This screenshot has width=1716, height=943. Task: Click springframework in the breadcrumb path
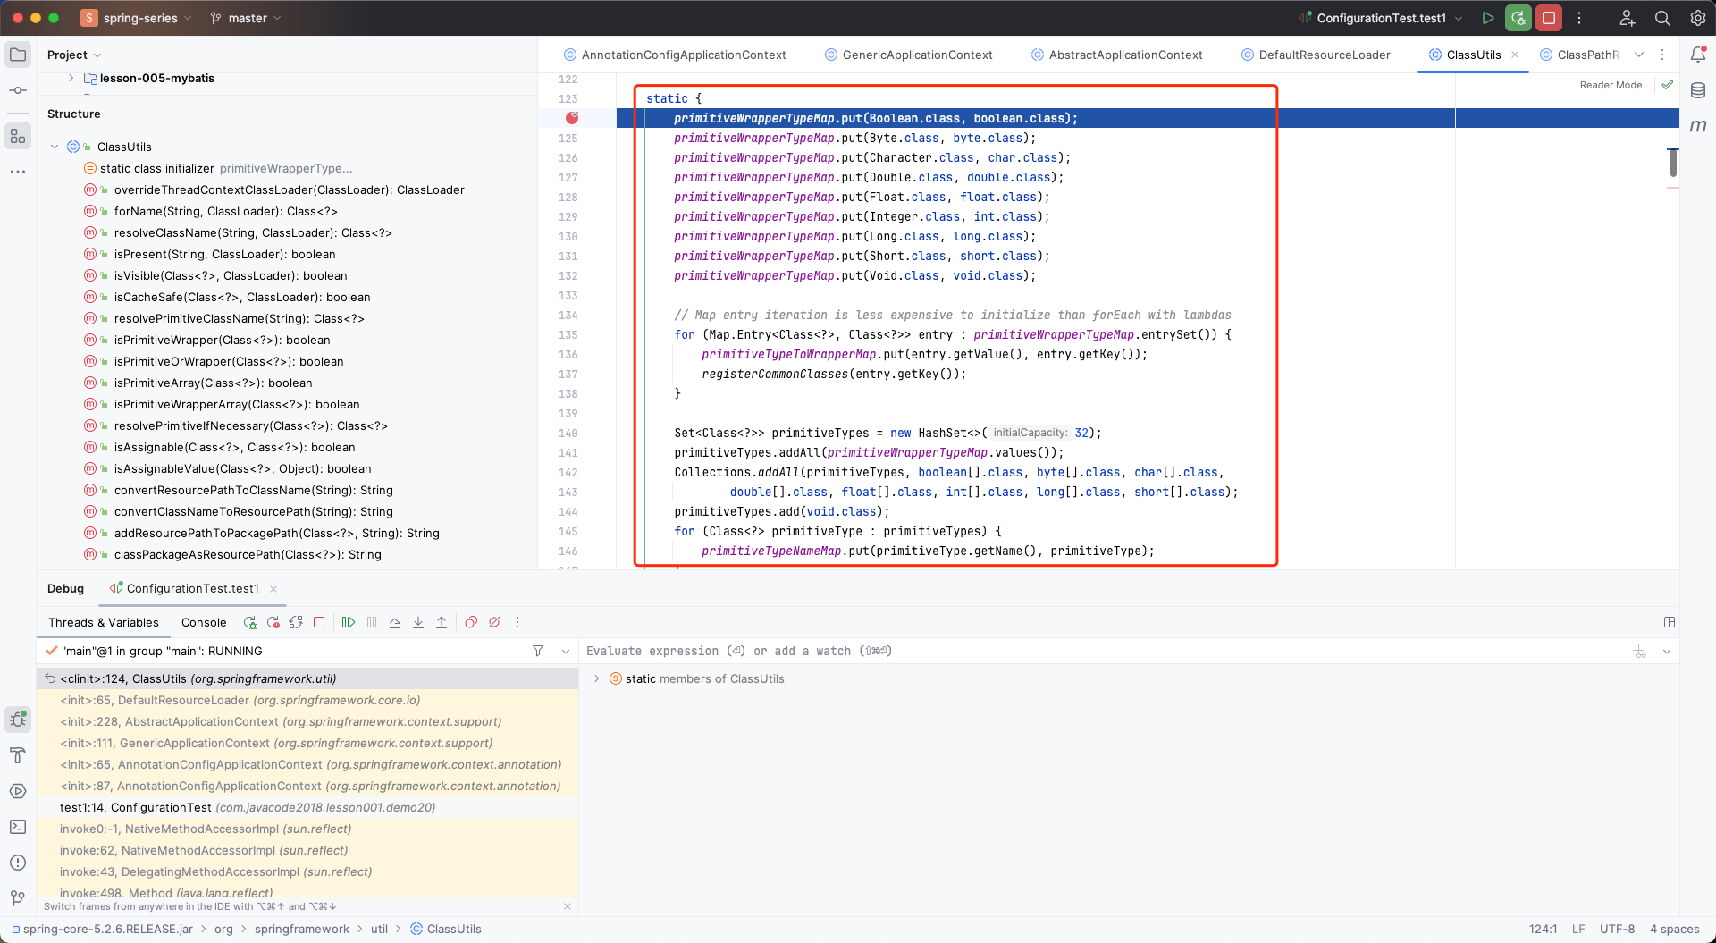301,929
